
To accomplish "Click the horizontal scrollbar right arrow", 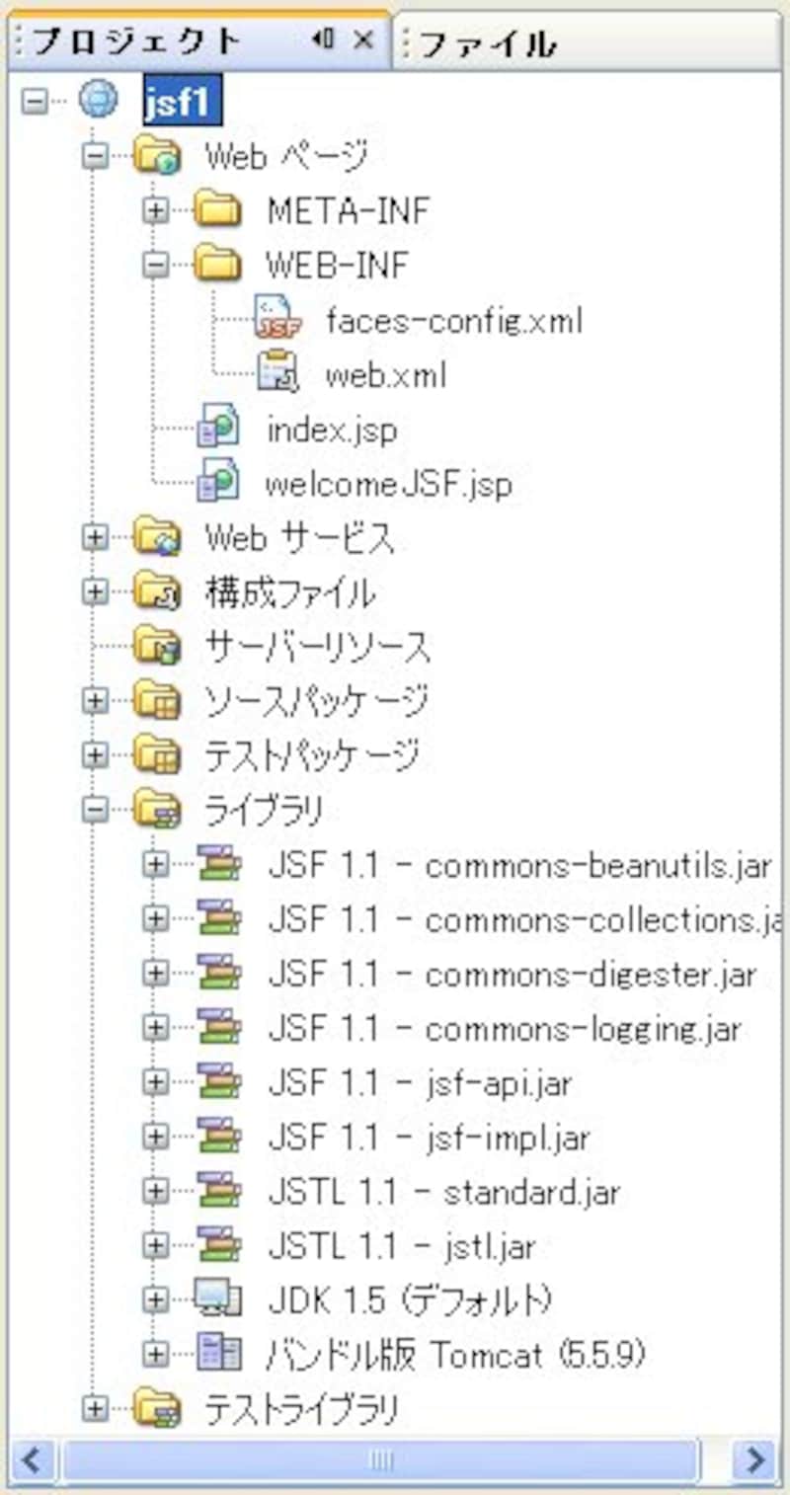I will point(756,1458).
